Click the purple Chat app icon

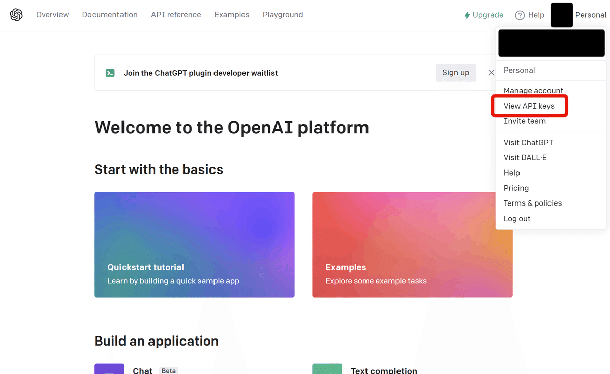pos(109,369)
